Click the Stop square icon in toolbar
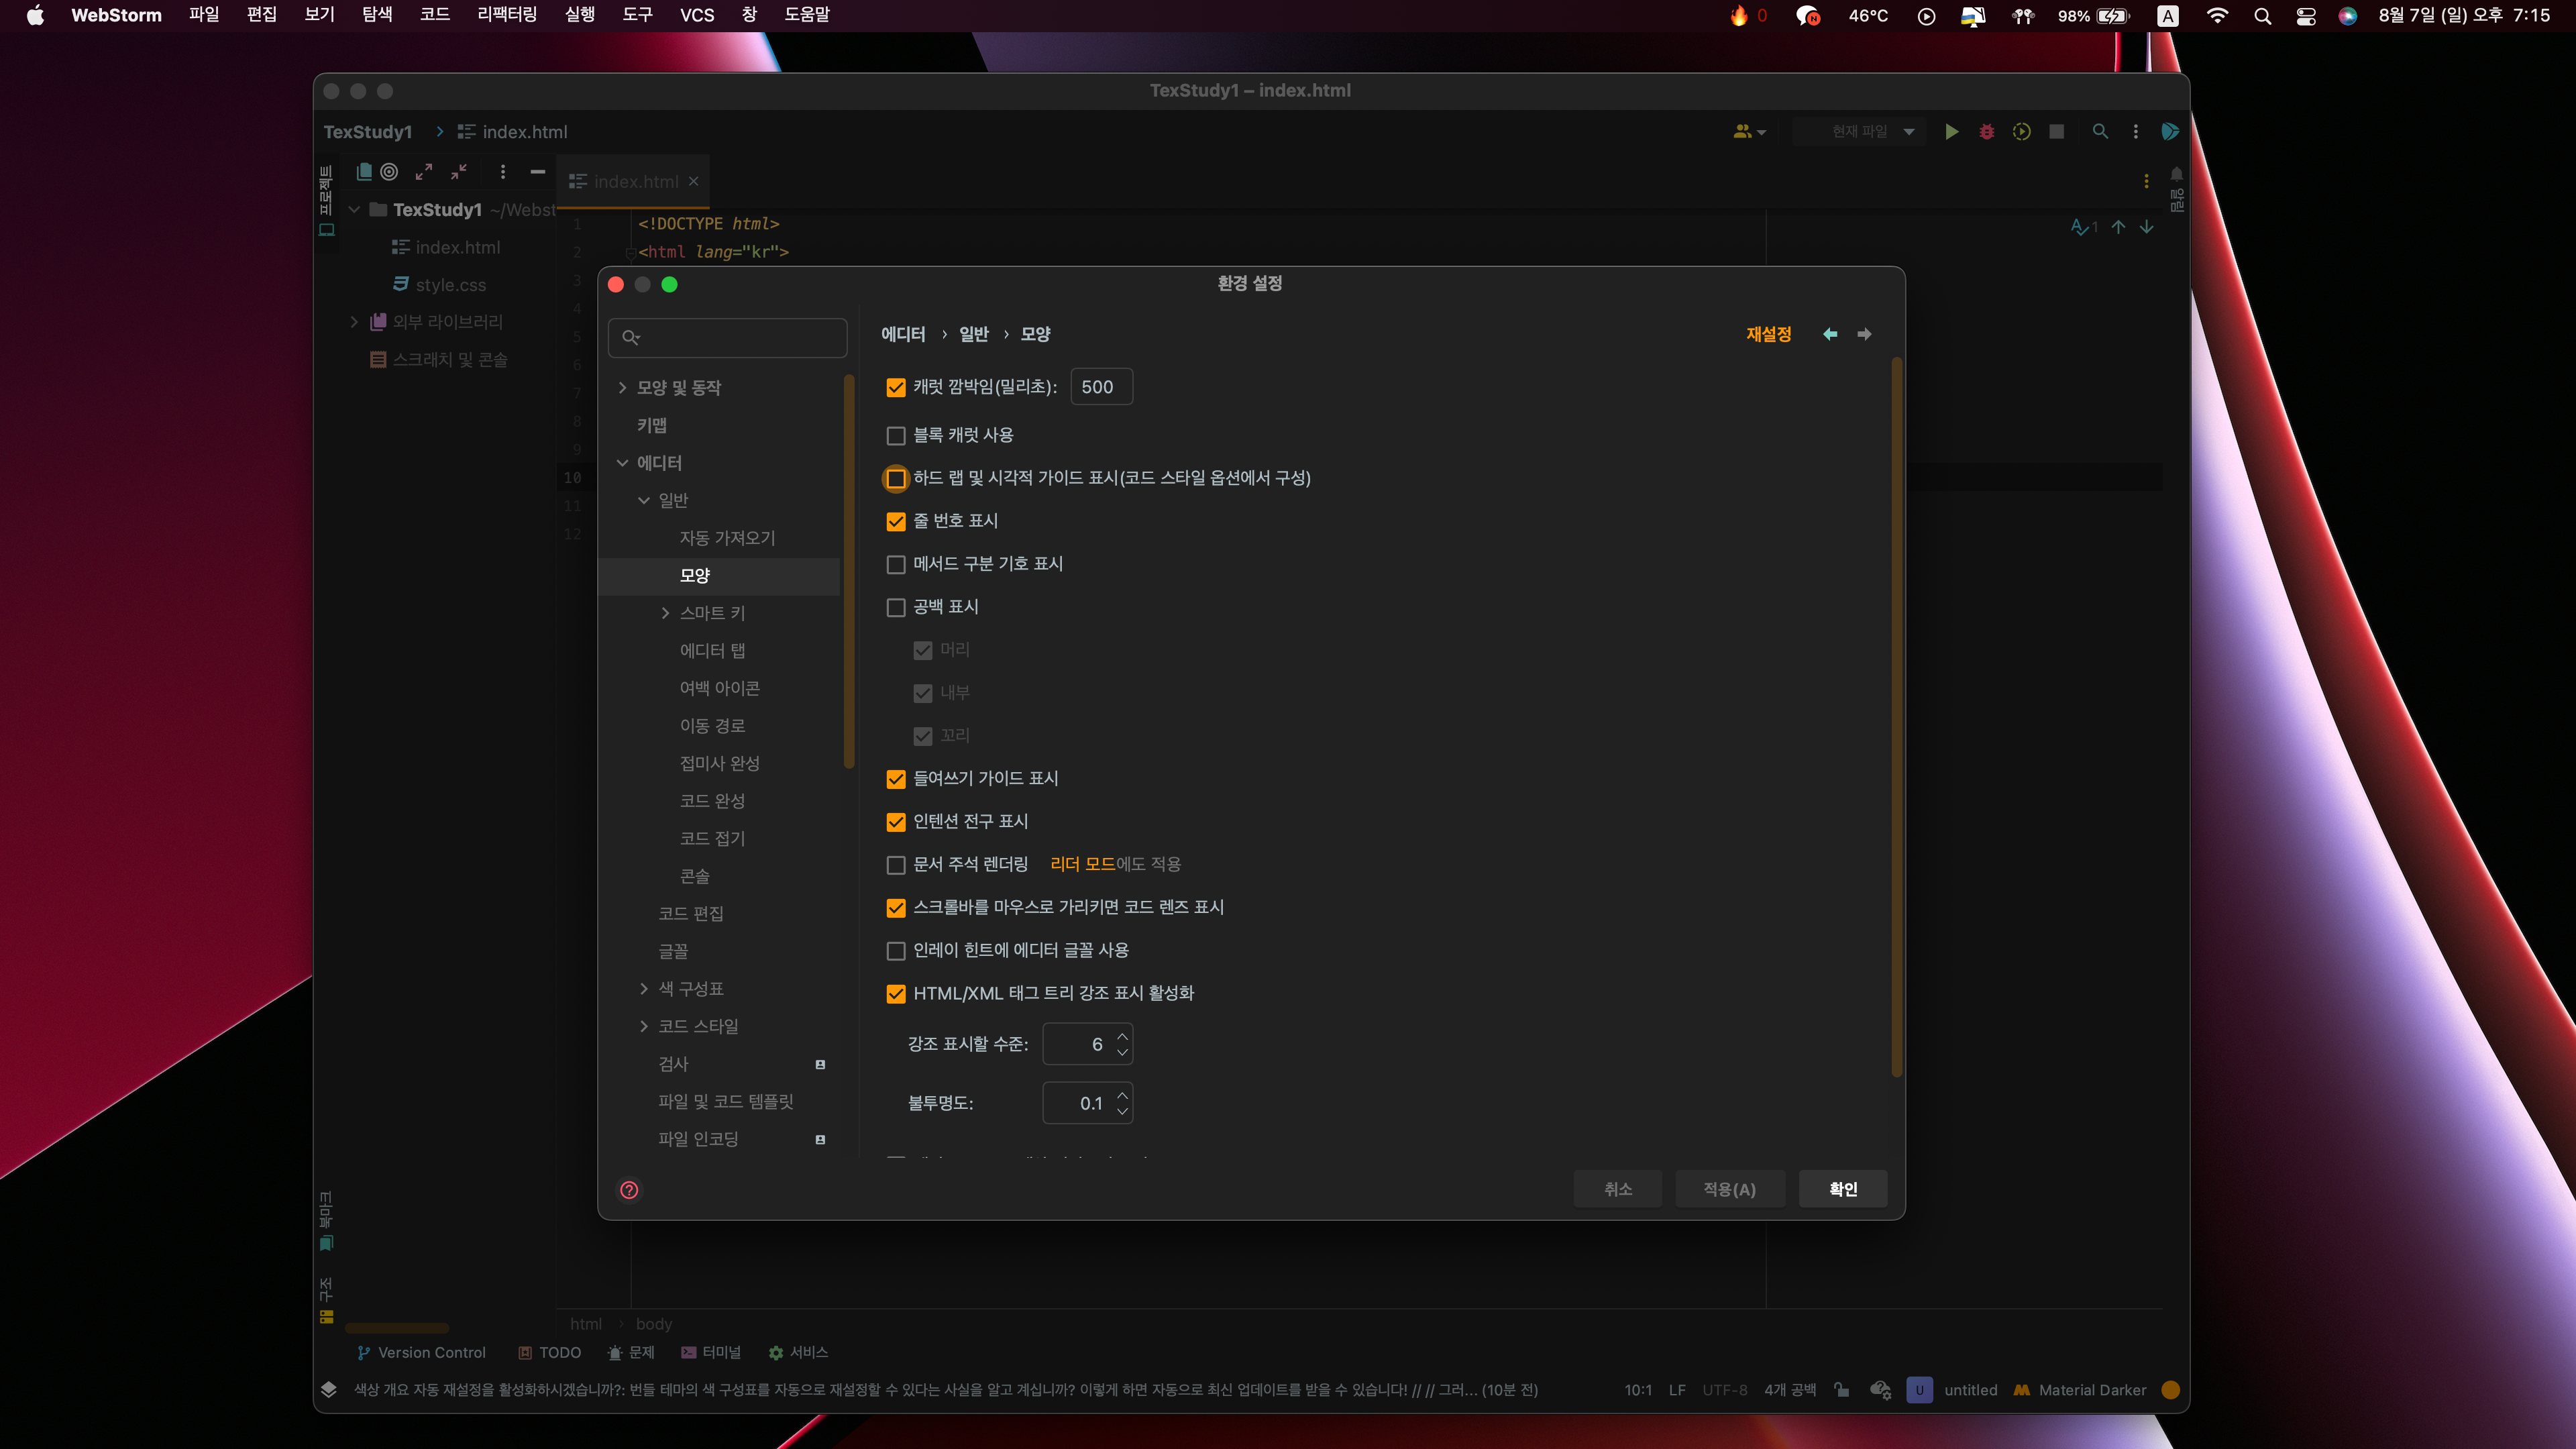The width and height of the screenshot is (2576, 1449). (2056, 132)
